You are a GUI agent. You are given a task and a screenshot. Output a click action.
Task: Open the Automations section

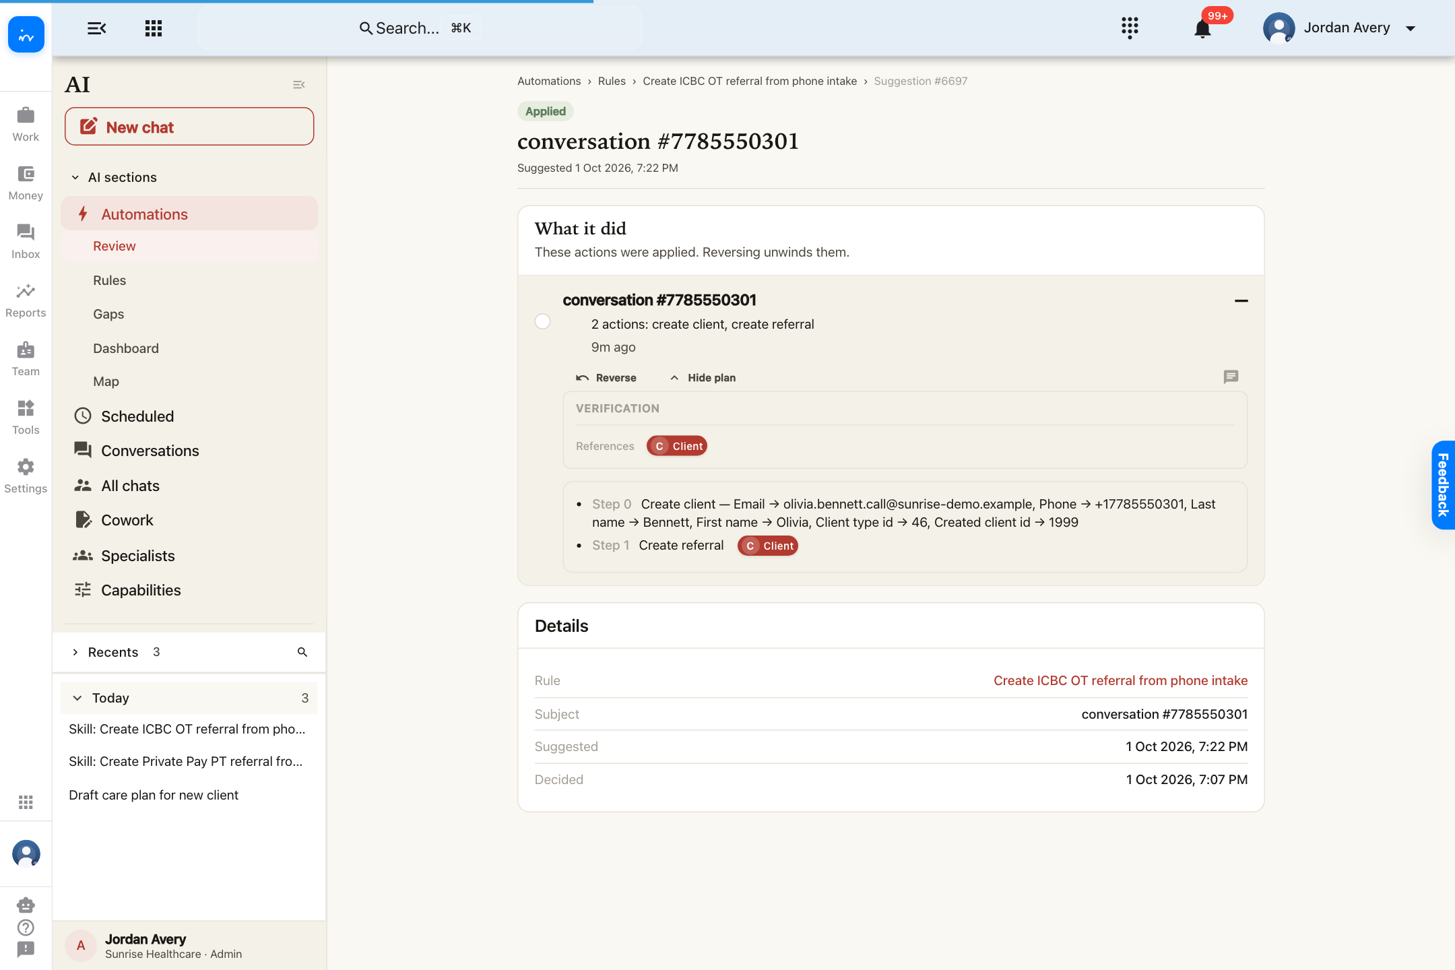coord(189,214)
